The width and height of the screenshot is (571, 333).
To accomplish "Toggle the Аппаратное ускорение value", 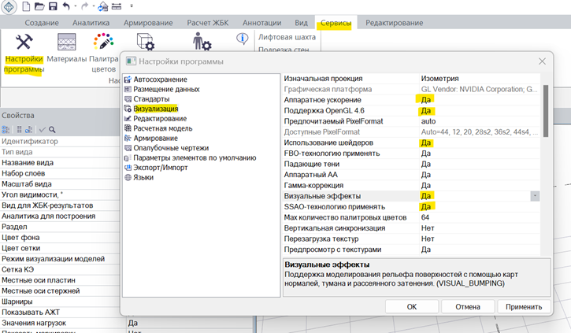I will coord(426,100).
